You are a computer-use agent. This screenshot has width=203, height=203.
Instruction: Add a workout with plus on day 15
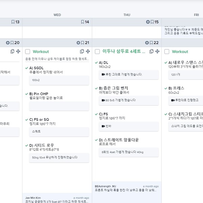(148, 22)
